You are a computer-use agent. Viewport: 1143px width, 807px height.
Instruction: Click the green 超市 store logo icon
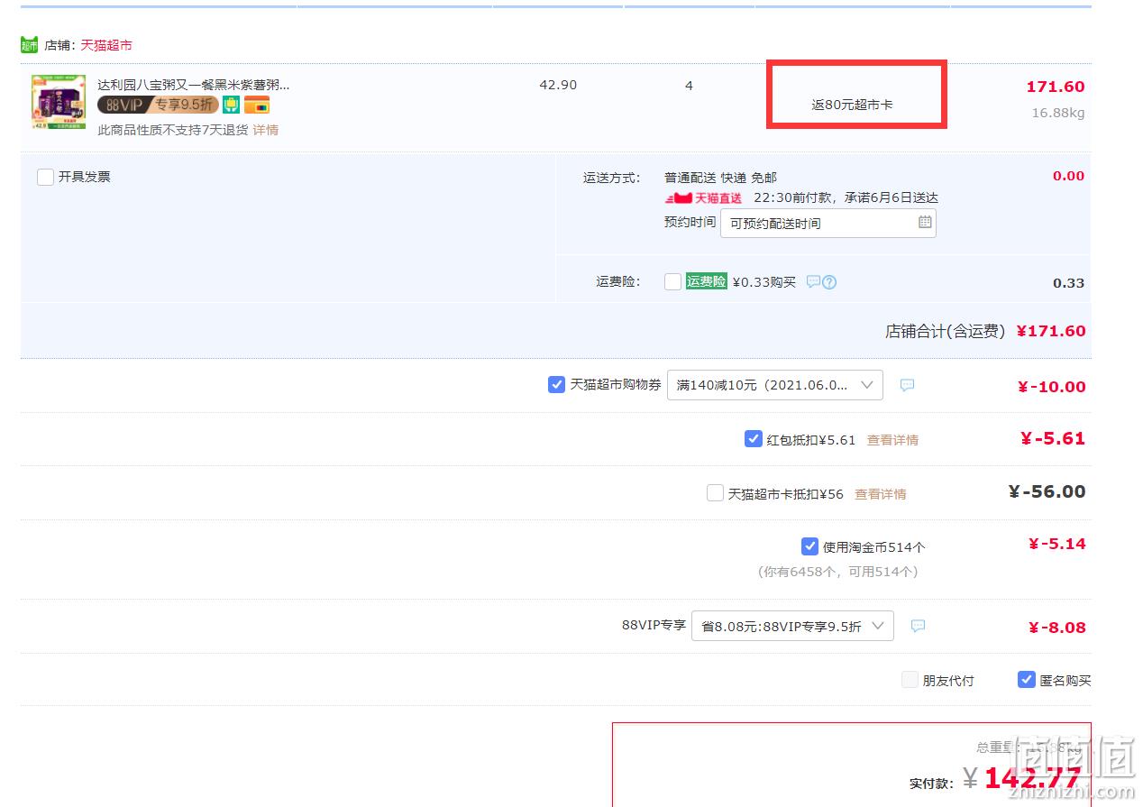[29, 44]
